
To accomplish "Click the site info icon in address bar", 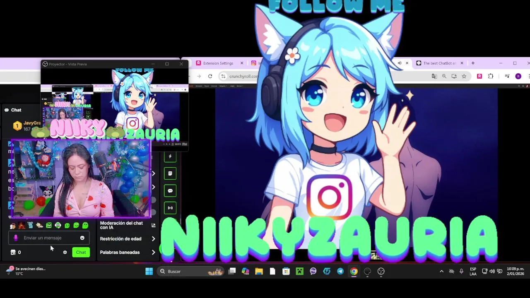I will click(x=224, y=76).
